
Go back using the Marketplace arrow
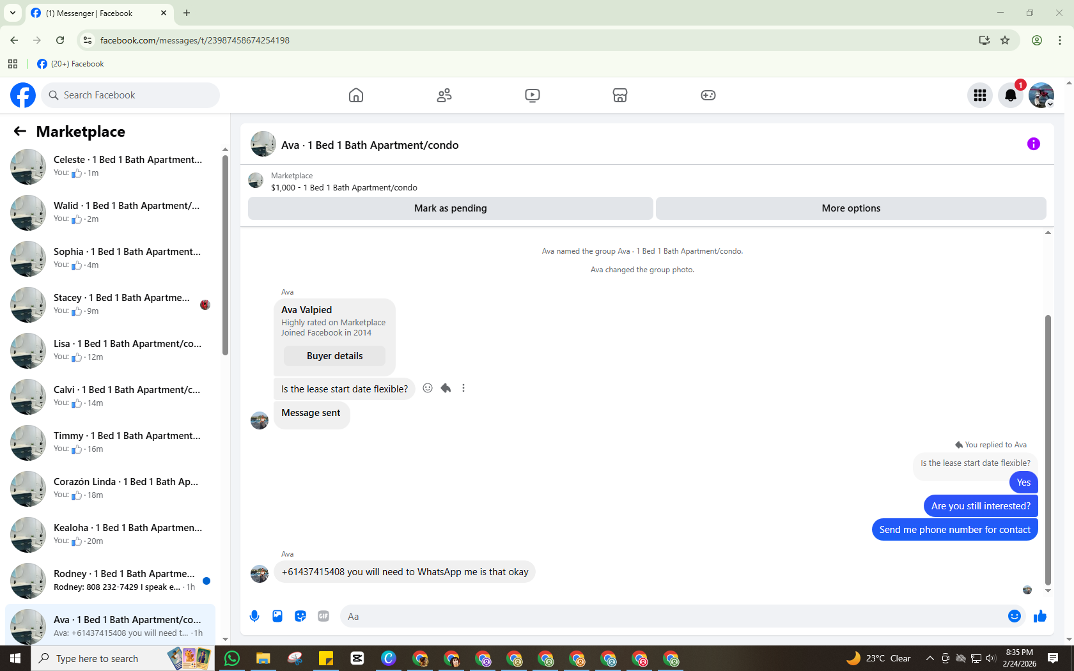[20, 131]
